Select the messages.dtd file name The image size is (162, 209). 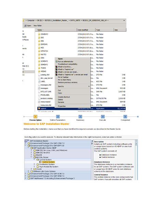click(46, 85)
